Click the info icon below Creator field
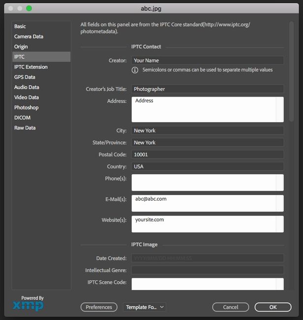The image size is (303, 320). click(x=135, y=70)
